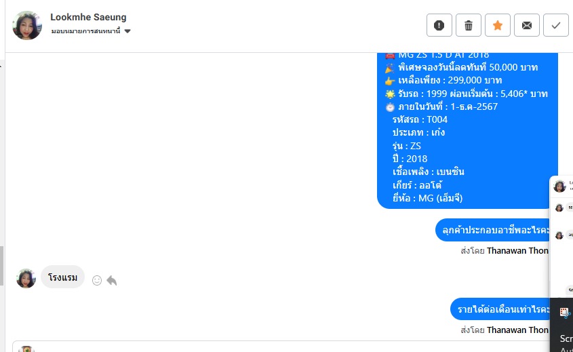Open conversation assignment dropdown under name
Screen dimensions: 573x352
pyautogui.click(x=127, y=31)
